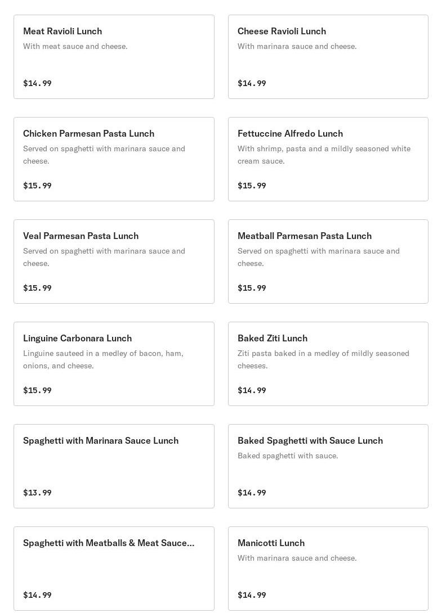This screenshot has height=613, width=442.
Task: Choose Chicken Parmesan Pasta Lunch
Action: tap(114, 159)
